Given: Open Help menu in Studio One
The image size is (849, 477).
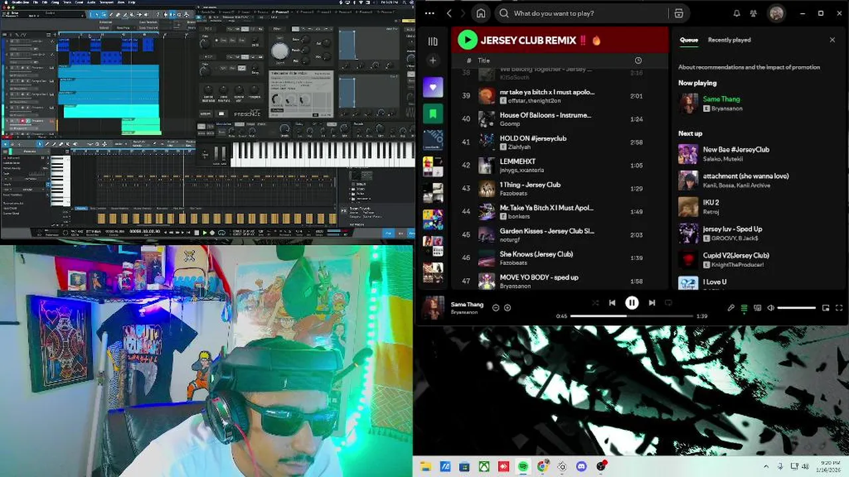Looking at the screenshot, I should (x=132, y=3).
